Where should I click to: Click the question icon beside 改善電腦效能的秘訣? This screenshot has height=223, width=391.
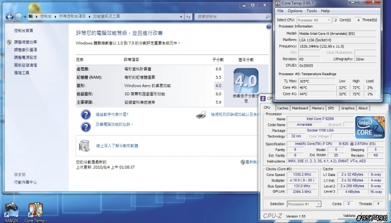85,126
